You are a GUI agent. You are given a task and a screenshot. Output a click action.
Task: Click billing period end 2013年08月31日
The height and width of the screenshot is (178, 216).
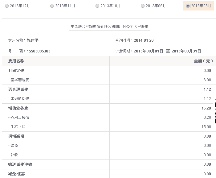(186, 51)
